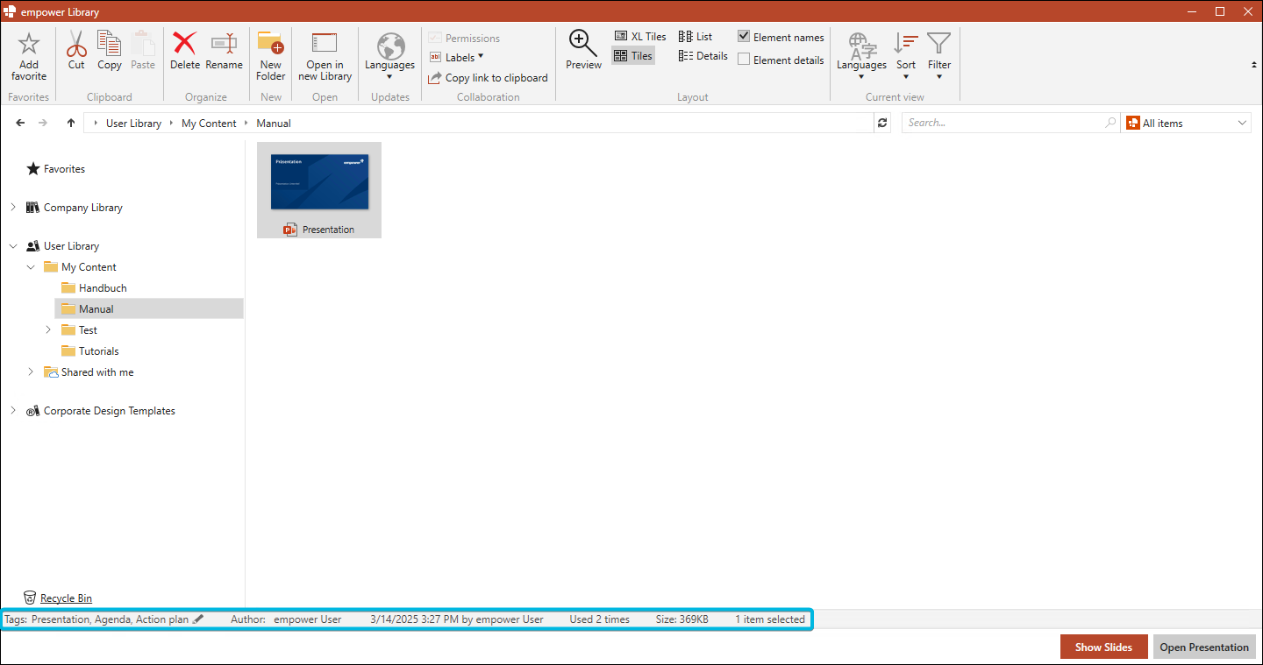Image resolution: width=1263 pixels, height=665 pixels.
Task: Switch layout to Details view
Action: coord(703,56)
